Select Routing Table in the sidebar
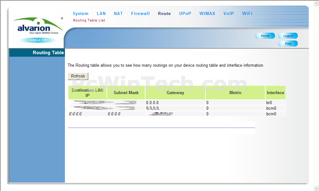Image resolution: width=319 pixels, height=191 pixels. tap(37, 53)
